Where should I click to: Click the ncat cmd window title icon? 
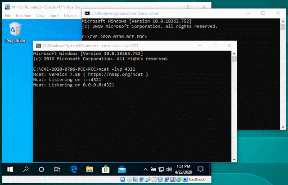pyautogui.click(x=38, y=45)
